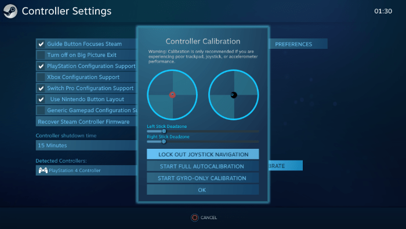
Task: Click the Right Stick Deadzone label
Action: click(168, 137)
